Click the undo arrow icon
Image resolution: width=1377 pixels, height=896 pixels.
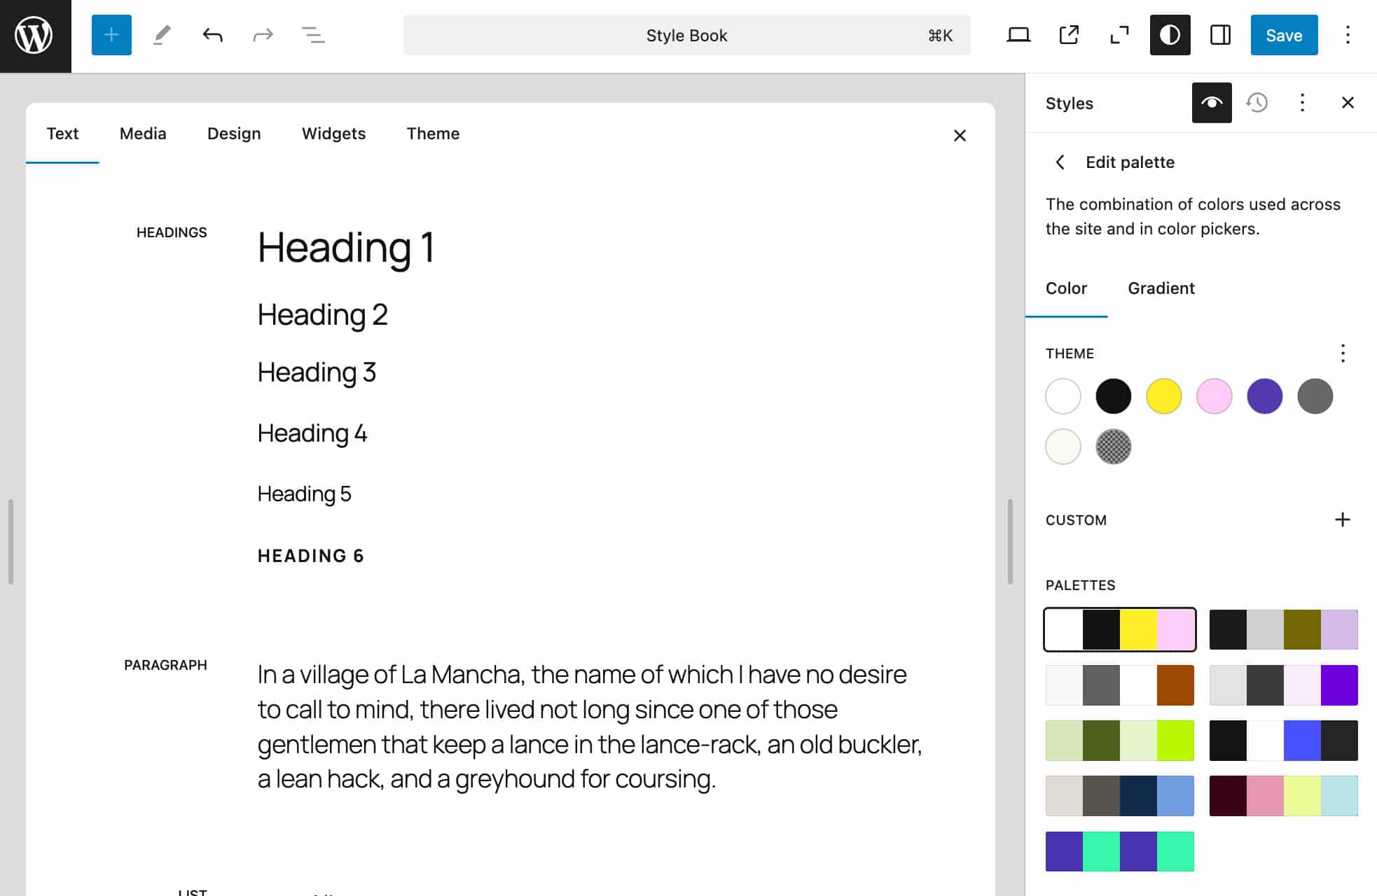pyautogui.click(x=211, y=35)
